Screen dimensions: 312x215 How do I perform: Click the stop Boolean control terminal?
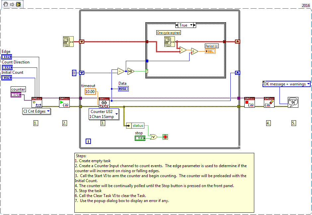click(140, 138)
